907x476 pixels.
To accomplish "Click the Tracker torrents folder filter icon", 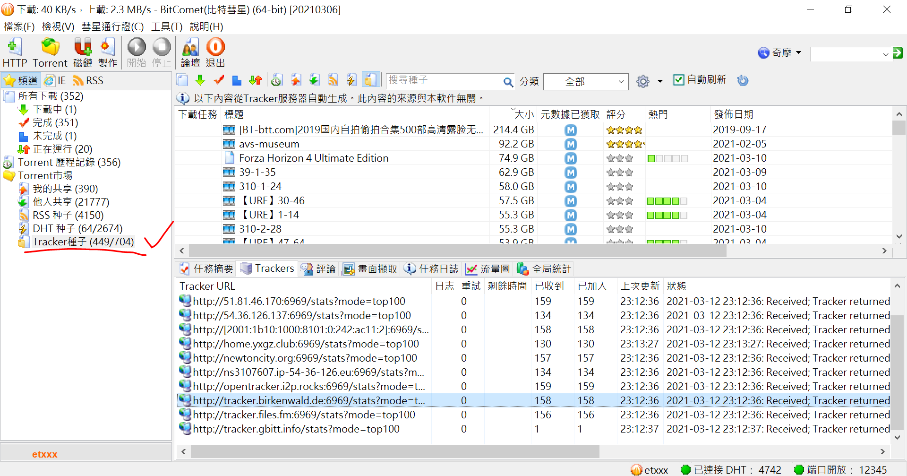I will click(371, 80).
